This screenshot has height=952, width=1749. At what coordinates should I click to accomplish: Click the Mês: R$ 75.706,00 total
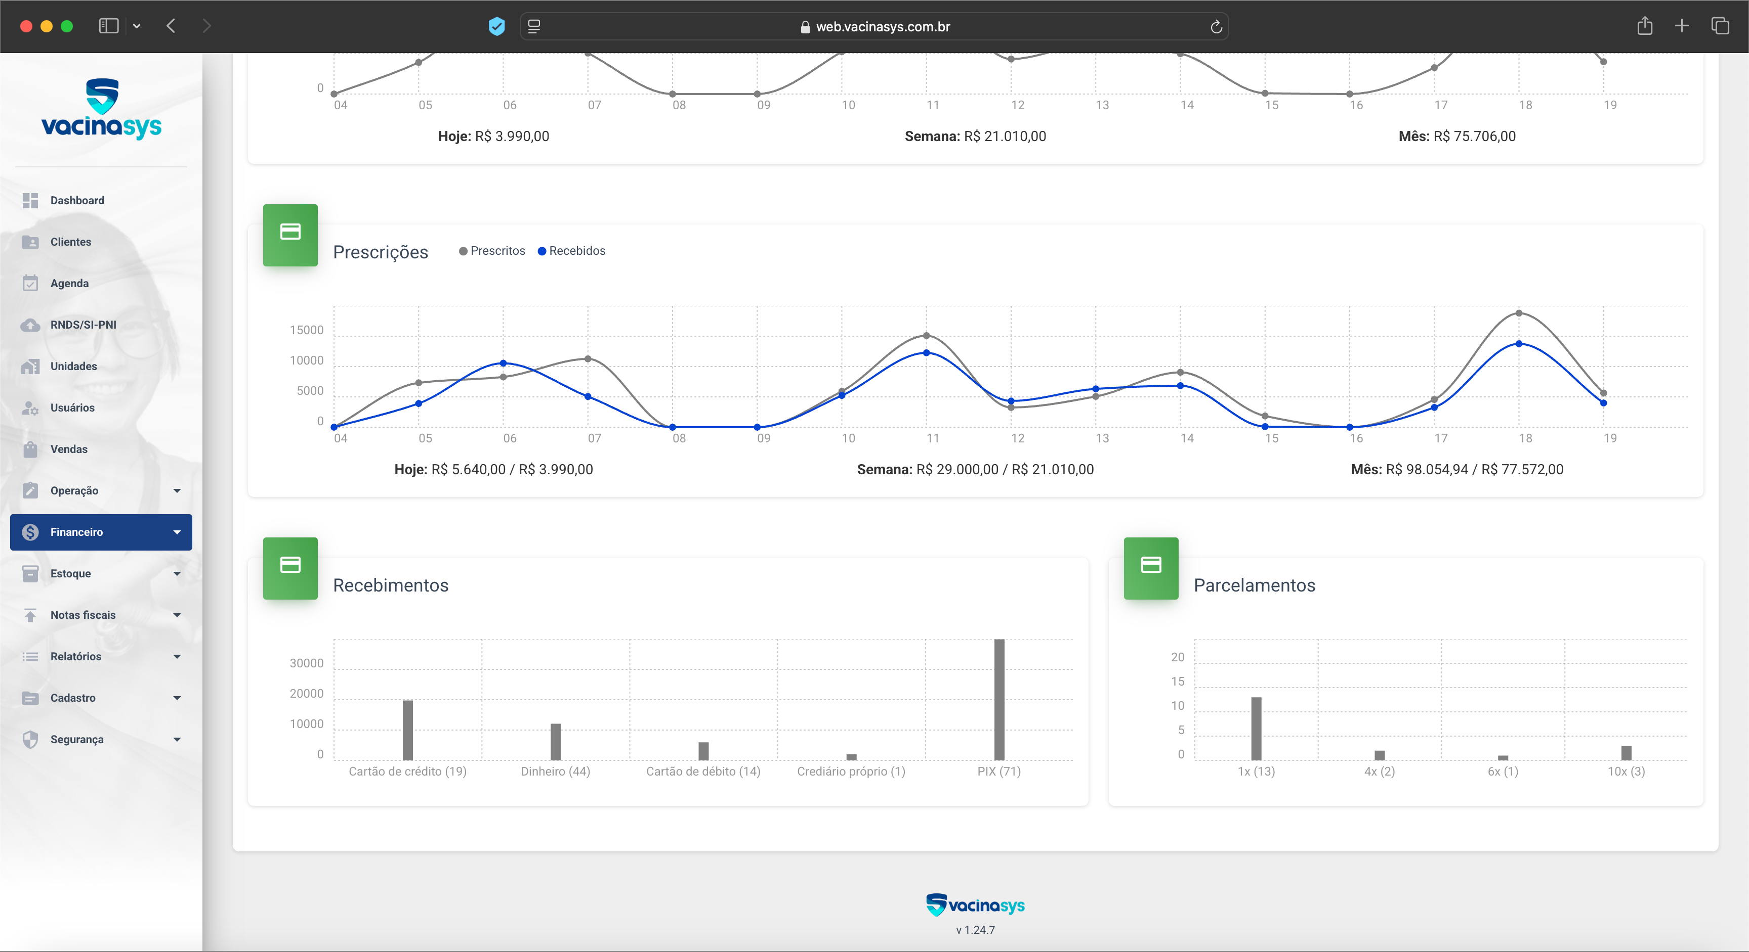[1457, 137]
